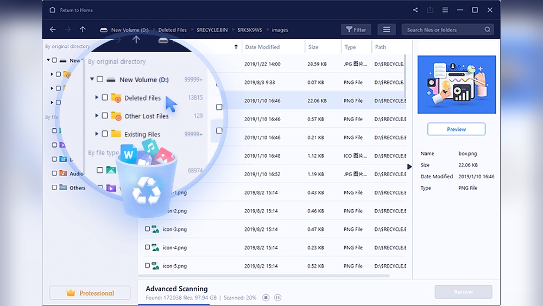543x306 pixels.
Task: Click the Return to Home house icon
Action: tap(52, 10)
